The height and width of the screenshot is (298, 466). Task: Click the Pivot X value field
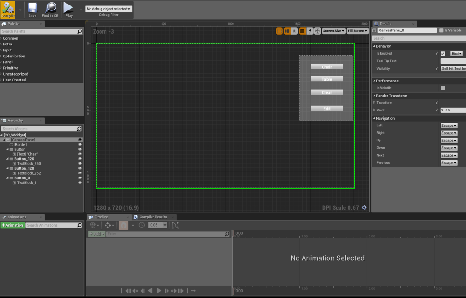[x=453, y=110]
